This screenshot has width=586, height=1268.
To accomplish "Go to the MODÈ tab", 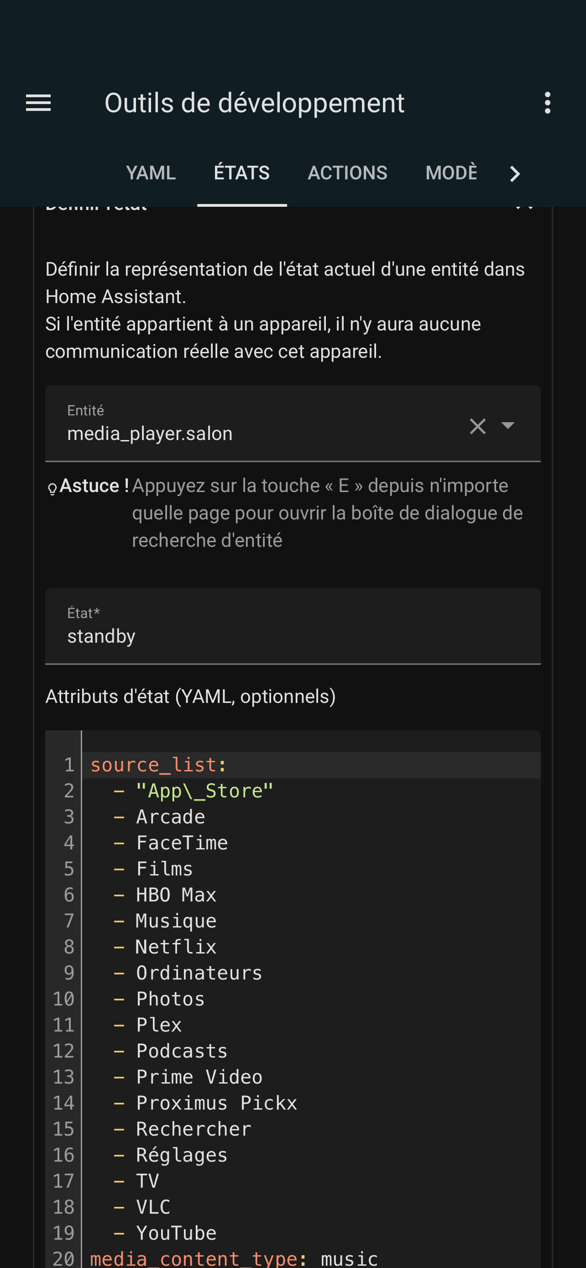I will (451, 173).
